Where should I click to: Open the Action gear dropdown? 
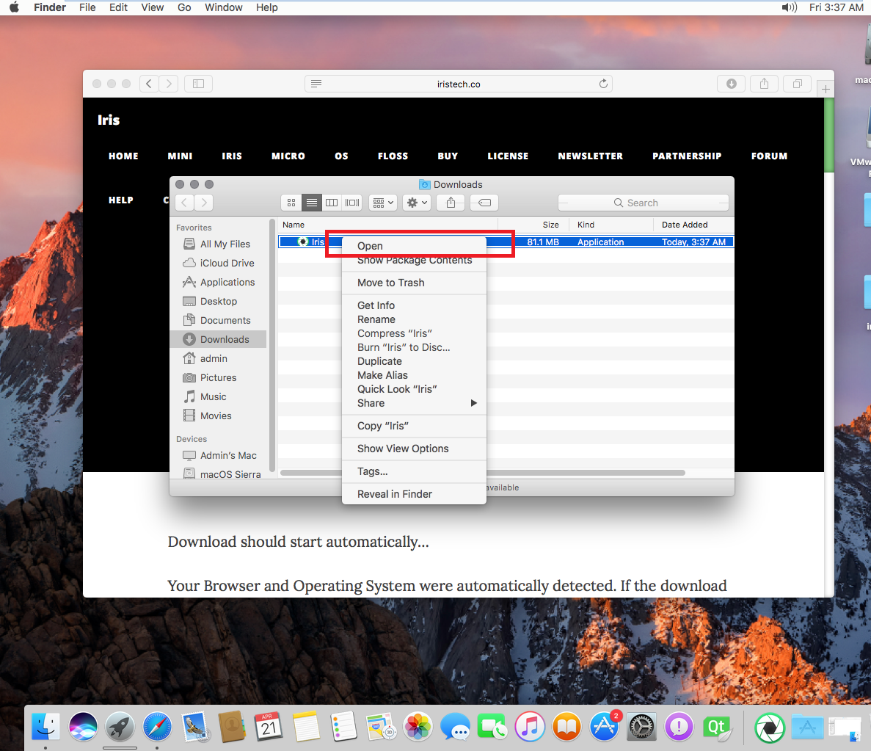coord(417,203)
